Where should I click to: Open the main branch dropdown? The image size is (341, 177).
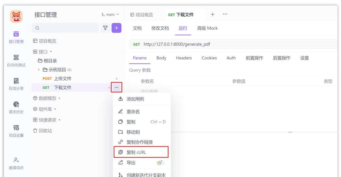pos(110,14)
